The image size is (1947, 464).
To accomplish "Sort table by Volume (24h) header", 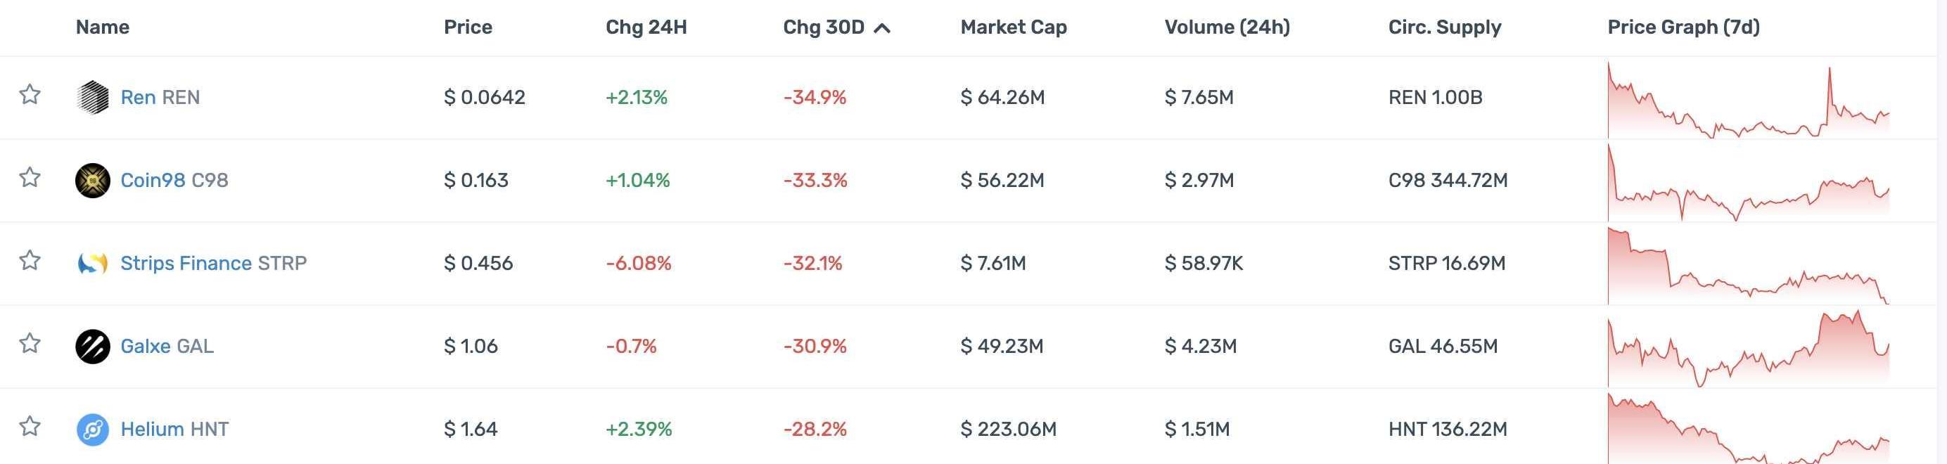I will (1227, 27).
